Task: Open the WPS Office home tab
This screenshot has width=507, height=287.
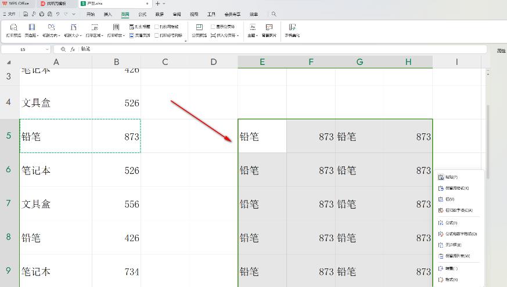Action: pyautogui.click(x=16, y=3)
